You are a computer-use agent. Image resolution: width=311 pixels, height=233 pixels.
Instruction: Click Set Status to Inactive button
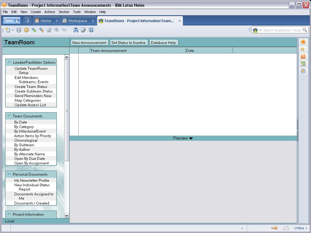click(128, 42)
